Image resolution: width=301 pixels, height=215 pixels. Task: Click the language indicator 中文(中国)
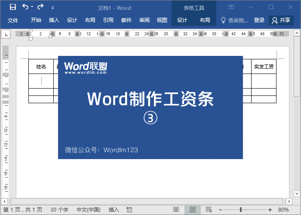[89, 210]
